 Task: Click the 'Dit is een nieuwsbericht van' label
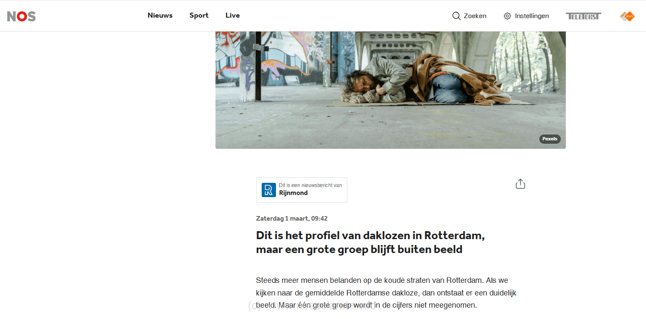click(310, 185)
